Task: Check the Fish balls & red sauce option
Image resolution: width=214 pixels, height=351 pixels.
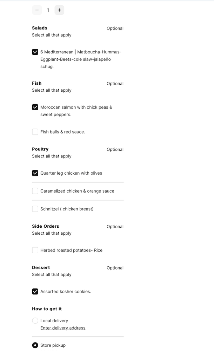Action: pos(35,132)
